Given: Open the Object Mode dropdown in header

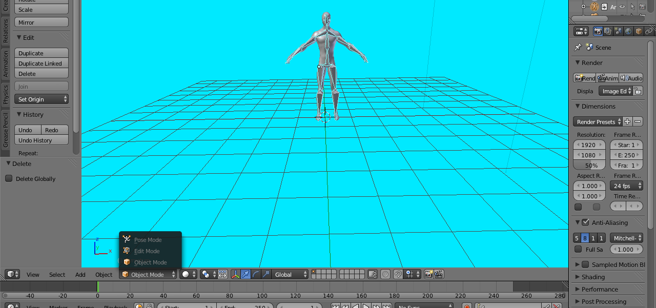Looking at the screenshot, I should point(148,275).
